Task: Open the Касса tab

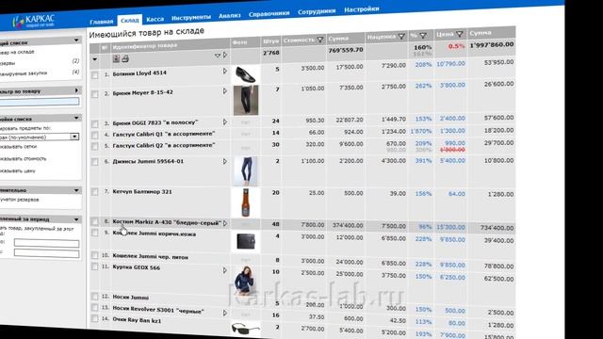Action: 155,19
